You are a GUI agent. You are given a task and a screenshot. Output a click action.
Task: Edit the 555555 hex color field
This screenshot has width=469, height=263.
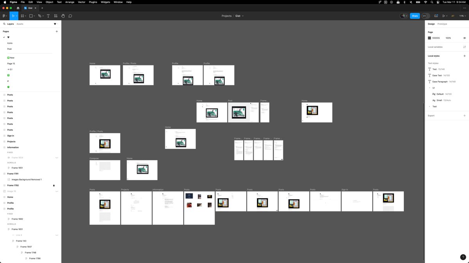[x=436, y=38]
